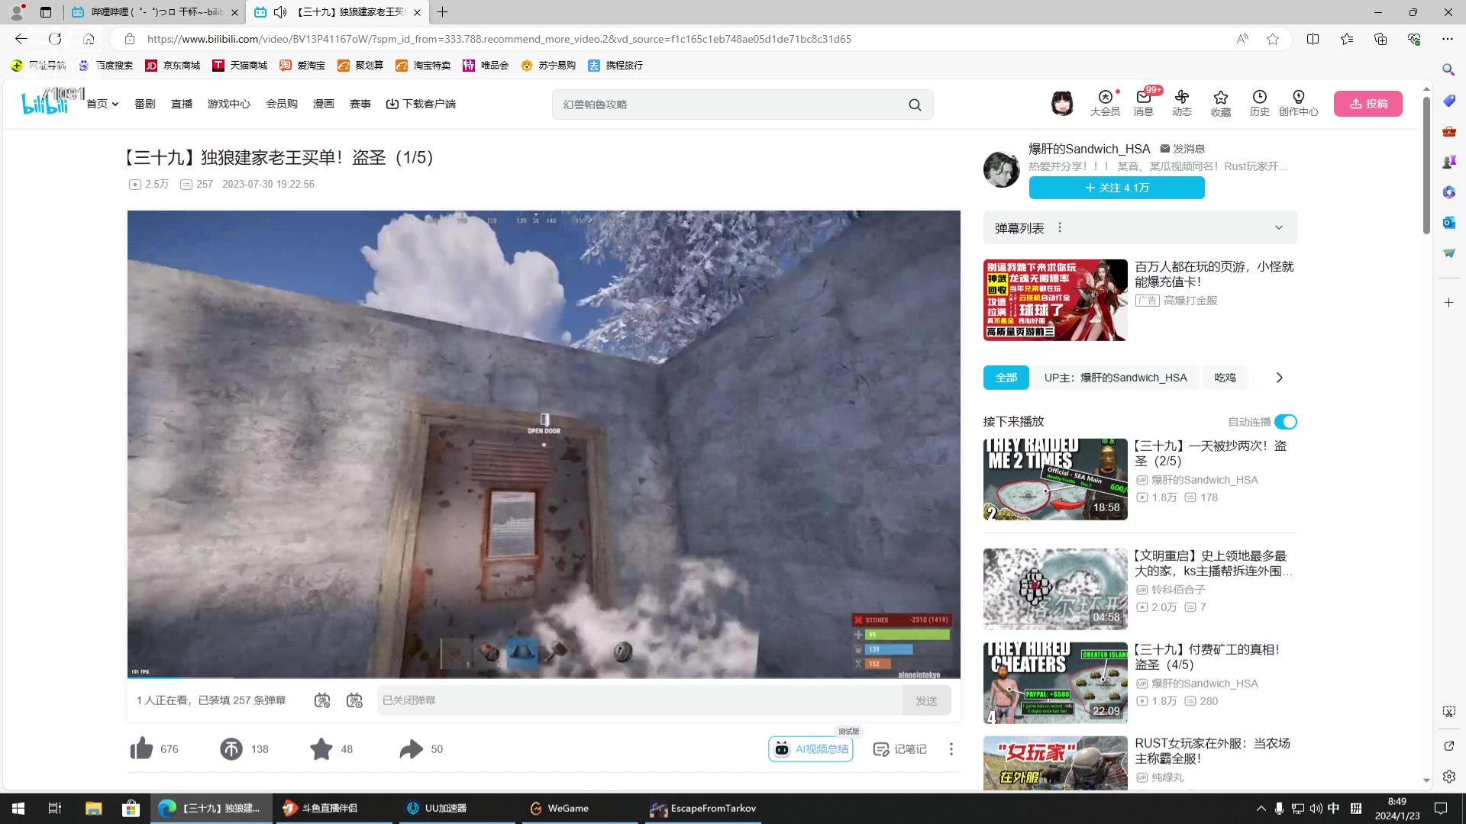Expand the 首页 dropdown menu

coord(102,104)
